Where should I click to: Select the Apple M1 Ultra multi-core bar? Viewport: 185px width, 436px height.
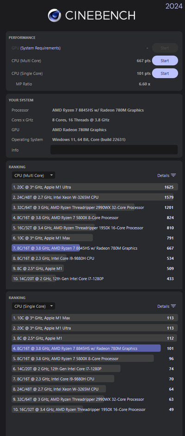click(95, 187)
